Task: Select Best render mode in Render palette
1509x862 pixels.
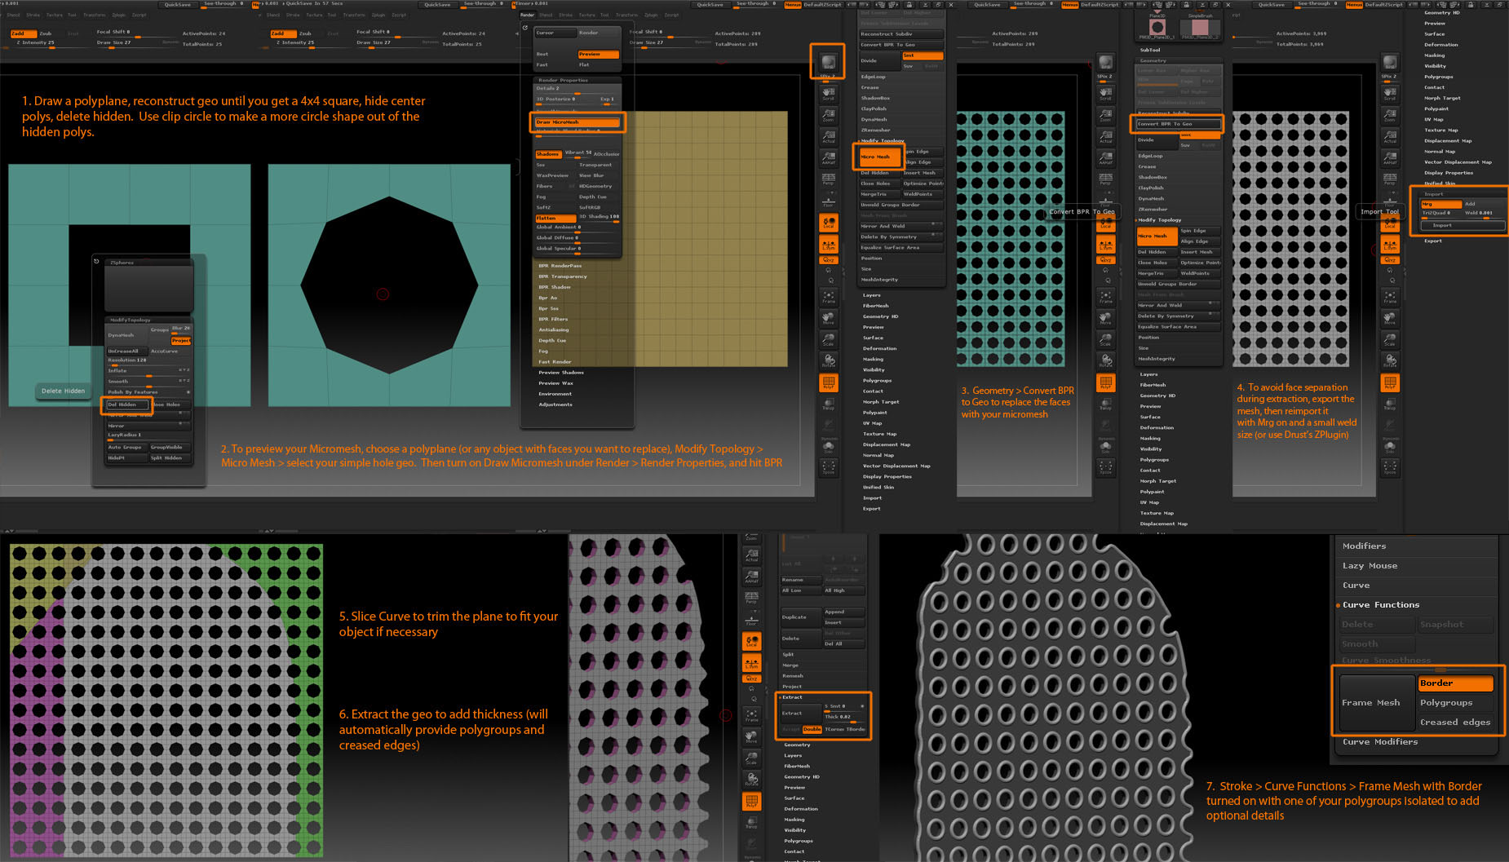Action: (x=555, y=55)
